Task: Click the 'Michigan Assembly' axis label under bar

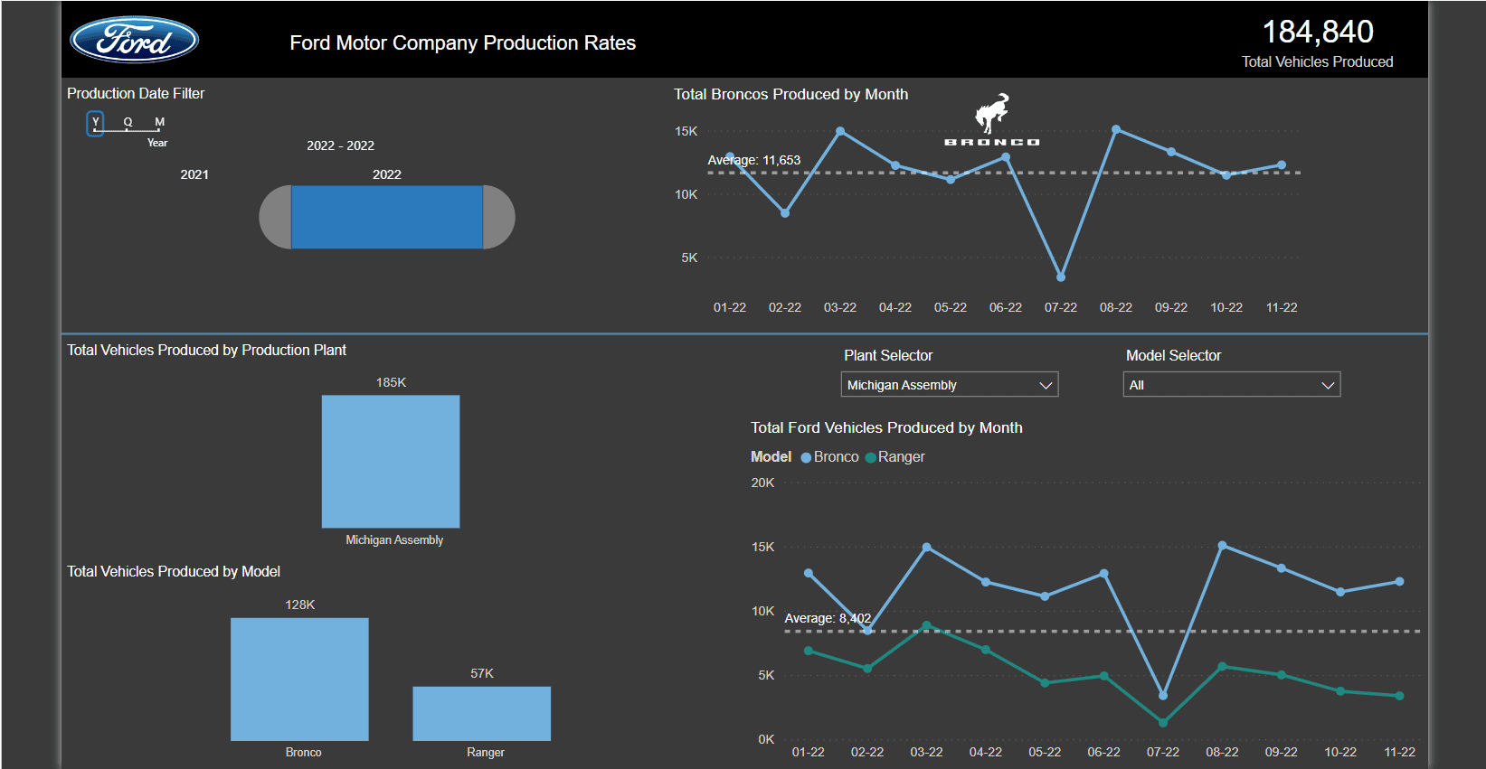Action: pos(394,539)
